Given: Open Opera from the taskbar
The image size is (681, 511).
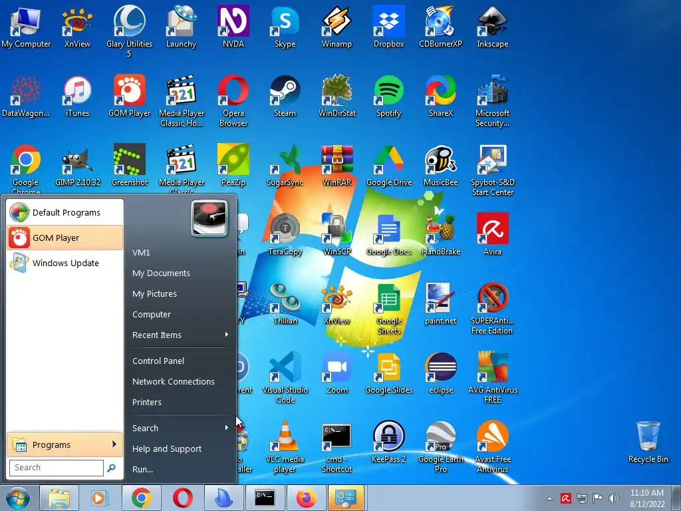Looking at the screenshot, I should pyautogui.click(x=183, y=498).
